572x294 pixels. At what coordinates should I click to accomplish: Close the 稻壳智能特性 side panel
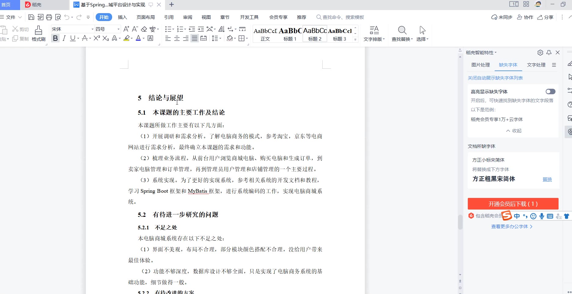(x=558, y=52)
